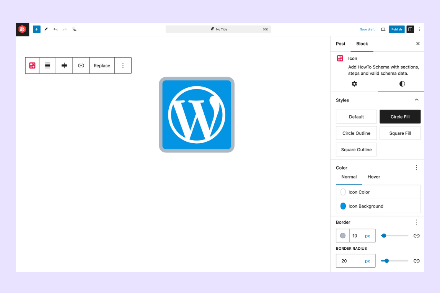Open the document List View outline icon
Viewport: 440px width, 293px height.
pyautogui.click(x=74, y=29)
